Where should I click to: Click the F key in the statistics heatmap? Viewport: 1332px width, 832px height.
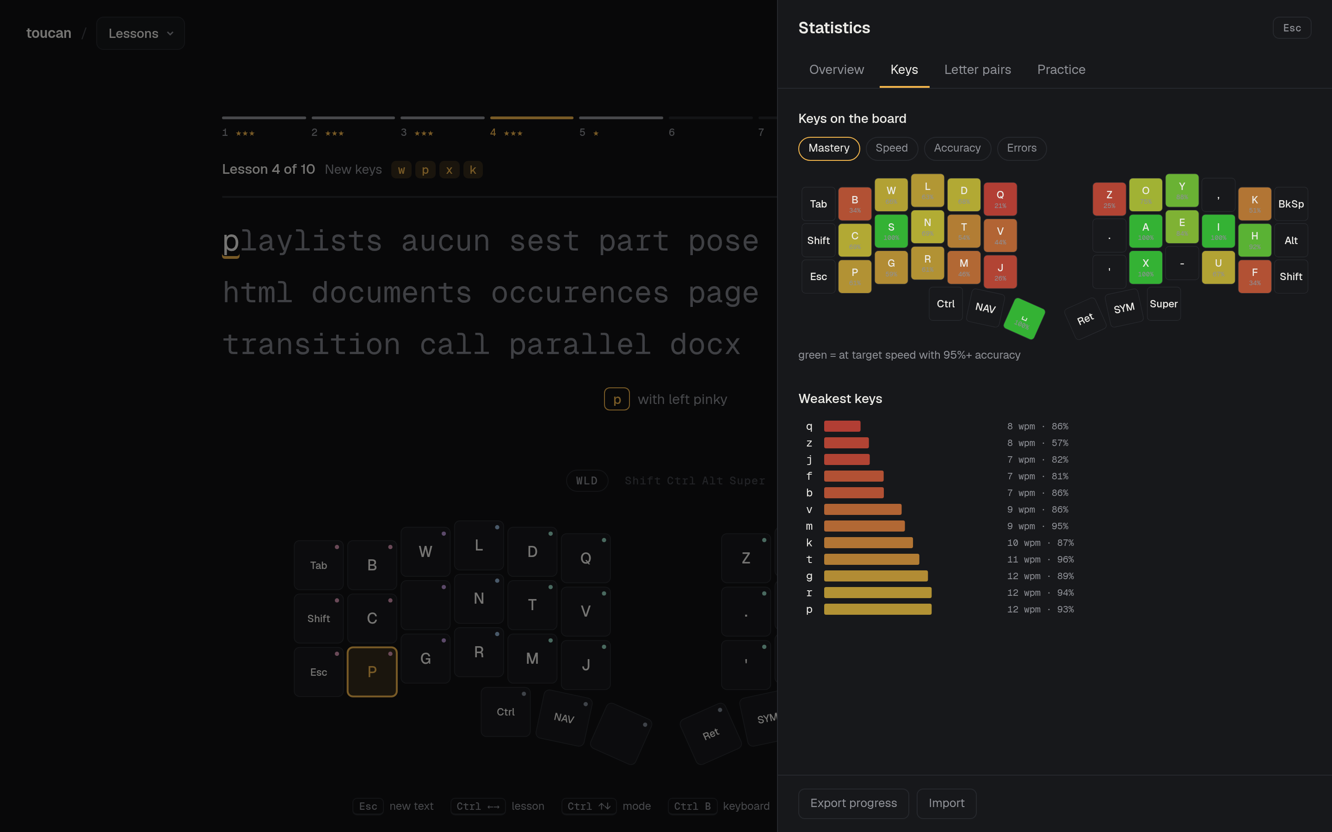1254,276
